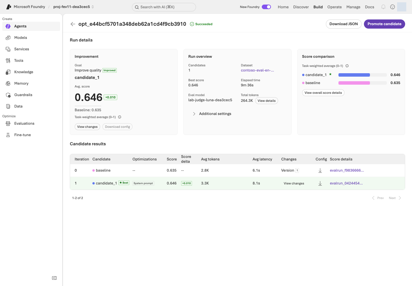Open the Discover tab
This screenshot has width=412, height=286.
coord(301,7)
